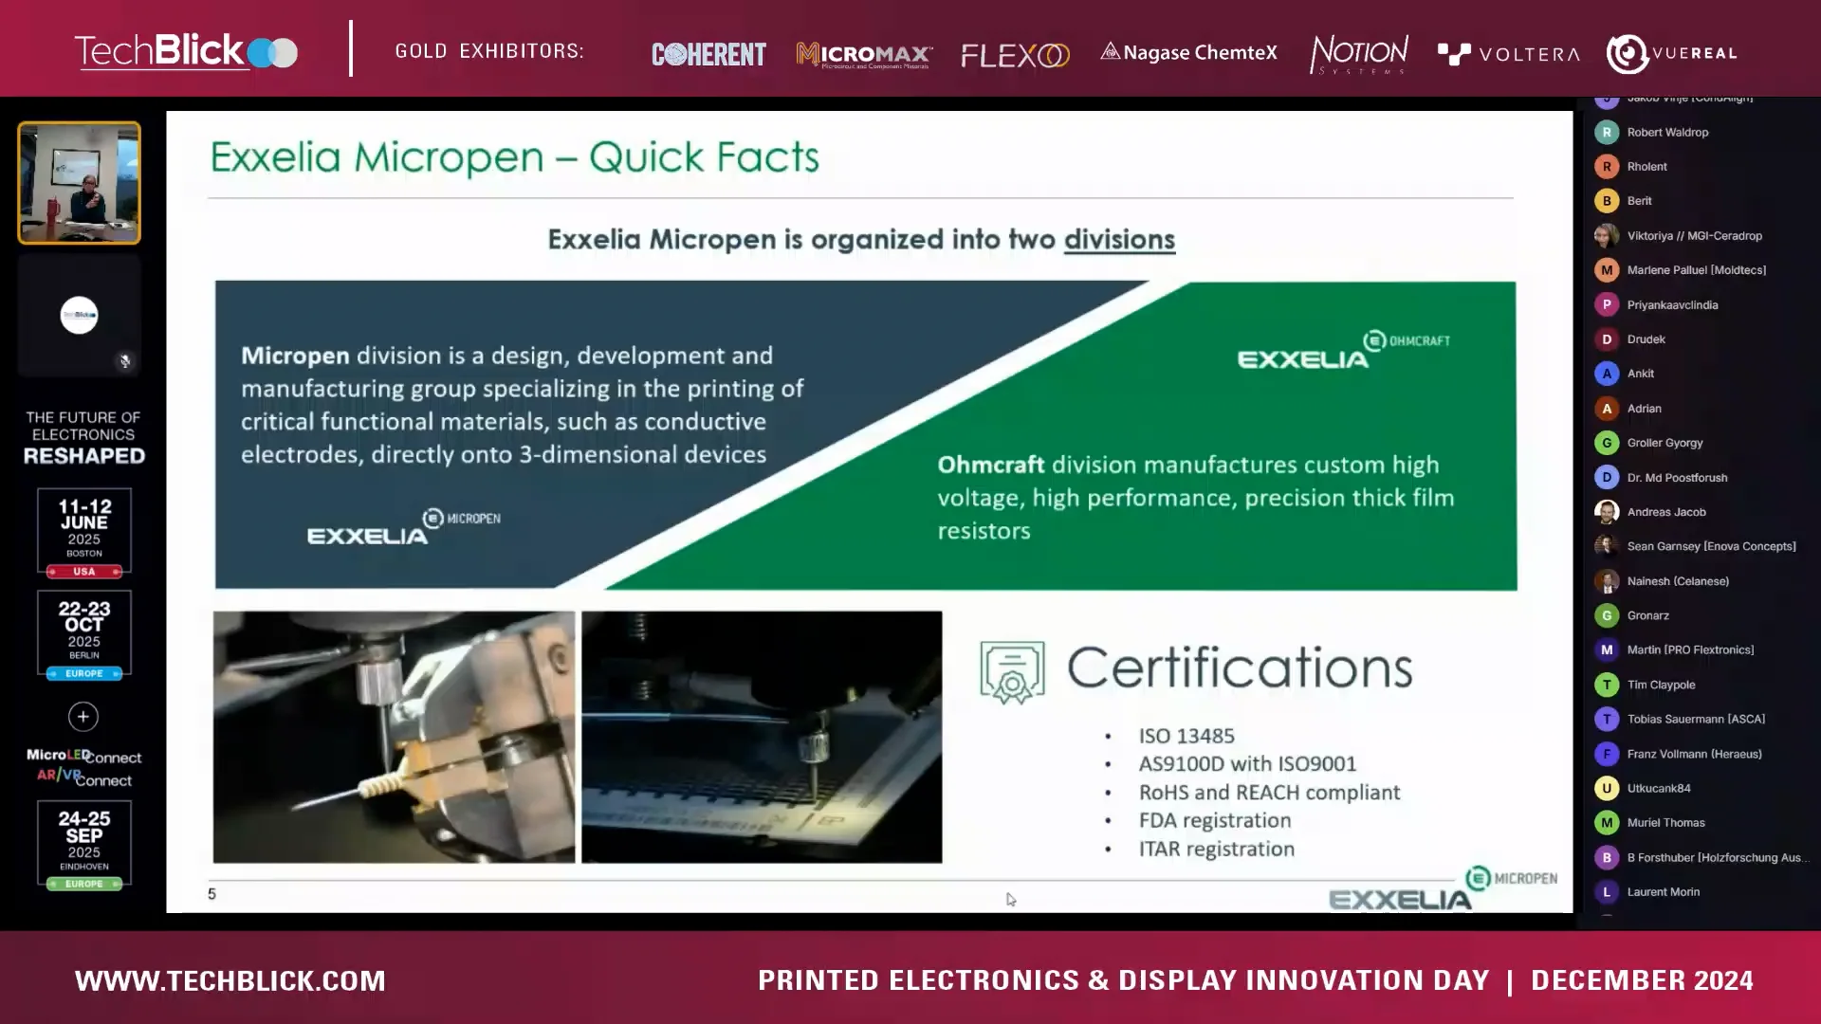Click the plus circle icon in left sidebar
The image size is (1821, 1024).
tap(83, 717)
